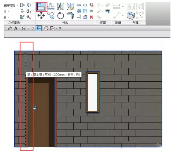Screen dimensions: 171x154
Task: Choose the Rotate tool
Action: pos(60,16)
